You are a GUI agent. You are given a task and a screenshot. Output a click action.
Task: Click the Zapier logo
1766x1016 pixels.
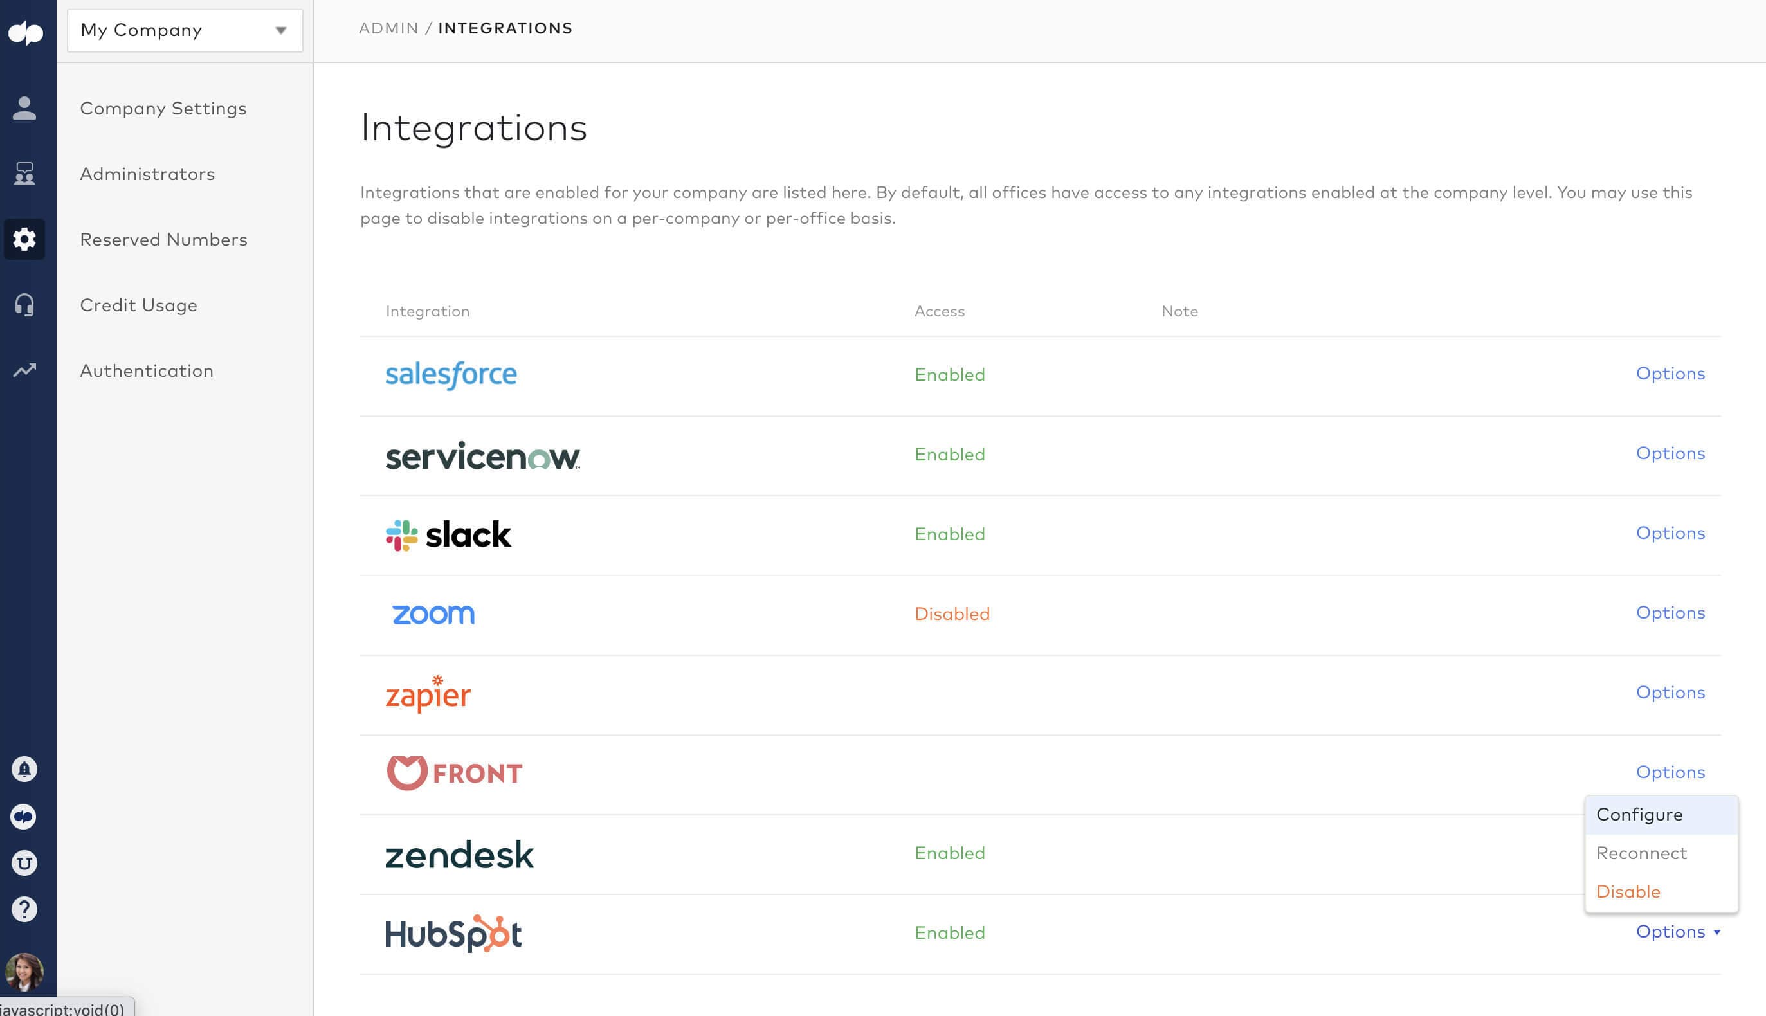point(428,694)
